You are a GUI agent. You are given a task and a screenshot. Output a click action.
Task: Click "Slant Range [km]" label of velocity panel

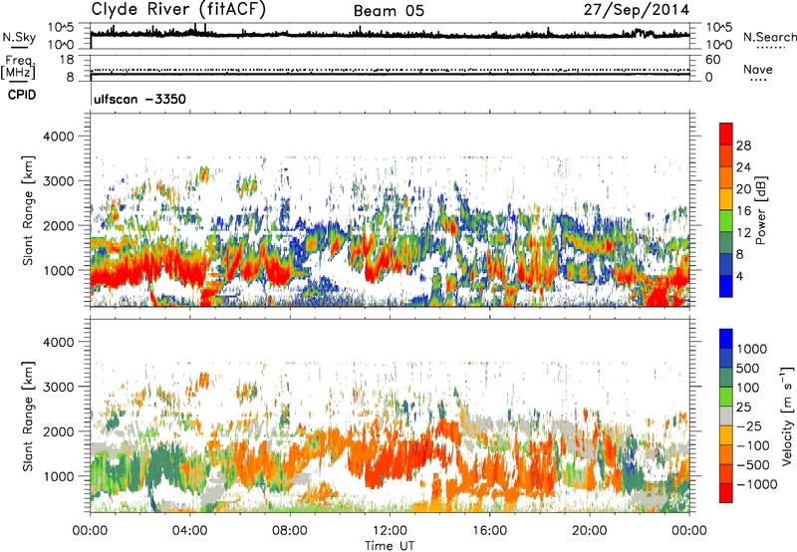tap(28, 416)
